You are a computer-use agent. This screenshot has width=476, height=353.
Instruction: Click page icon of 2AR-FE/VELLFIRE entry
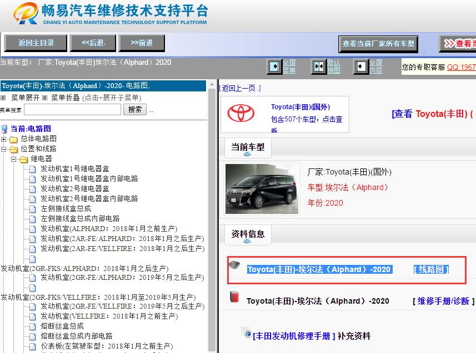pyautogui.click(x=32, y=249)
